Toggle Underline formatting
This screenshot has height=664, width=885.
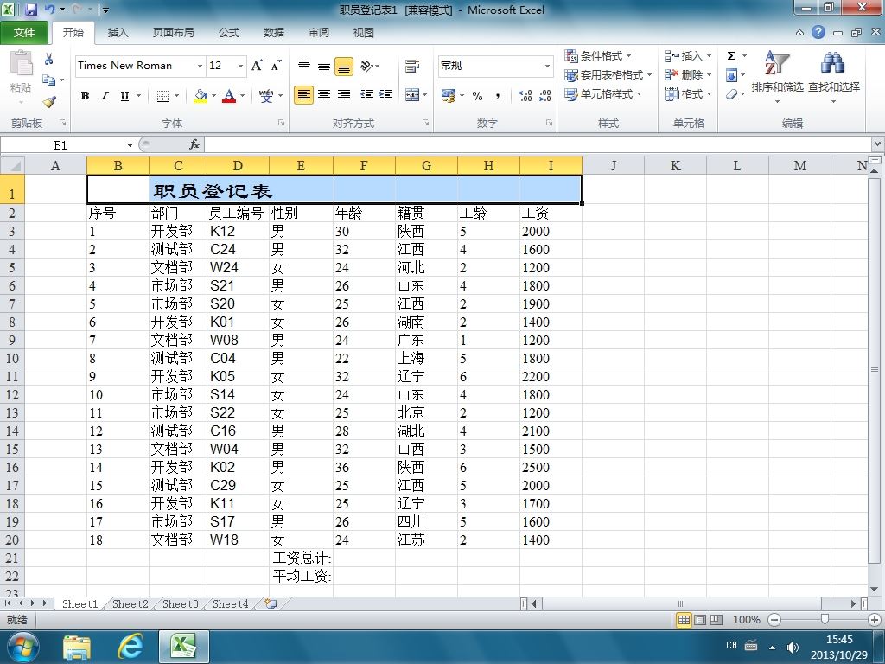(x=124, y=96)
